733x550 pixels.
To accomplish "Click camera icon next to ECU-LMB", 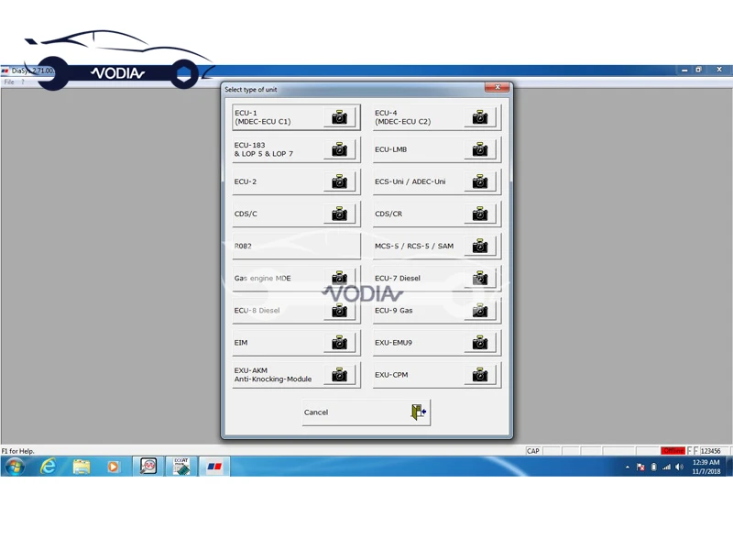I will [480, 149].
